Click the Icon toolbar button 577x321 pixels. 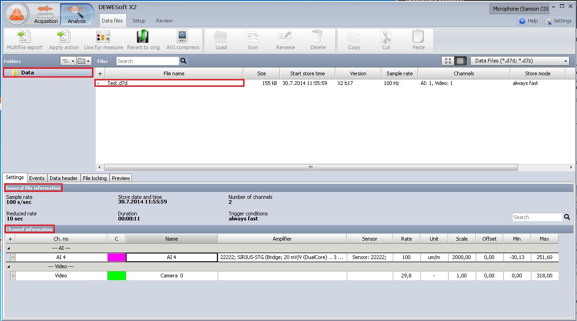coord(253,40)
